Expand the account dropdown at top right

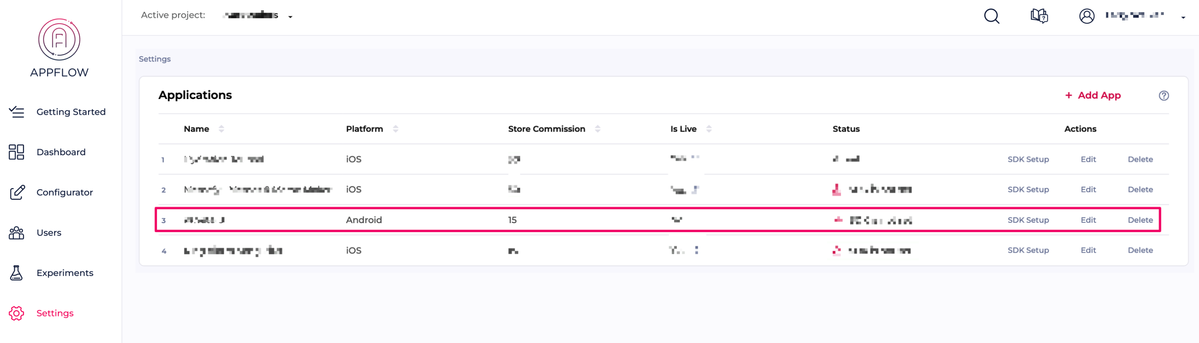coord(1184,18)
